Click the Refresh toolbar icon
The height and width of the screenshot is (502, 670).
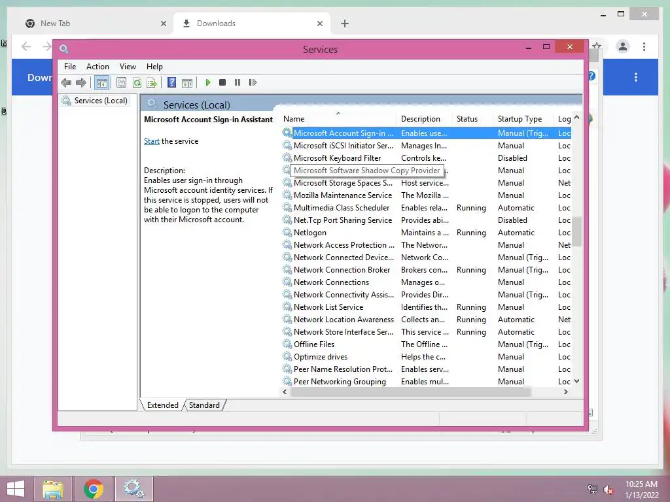pyautogui.click(x=137, y=82)
